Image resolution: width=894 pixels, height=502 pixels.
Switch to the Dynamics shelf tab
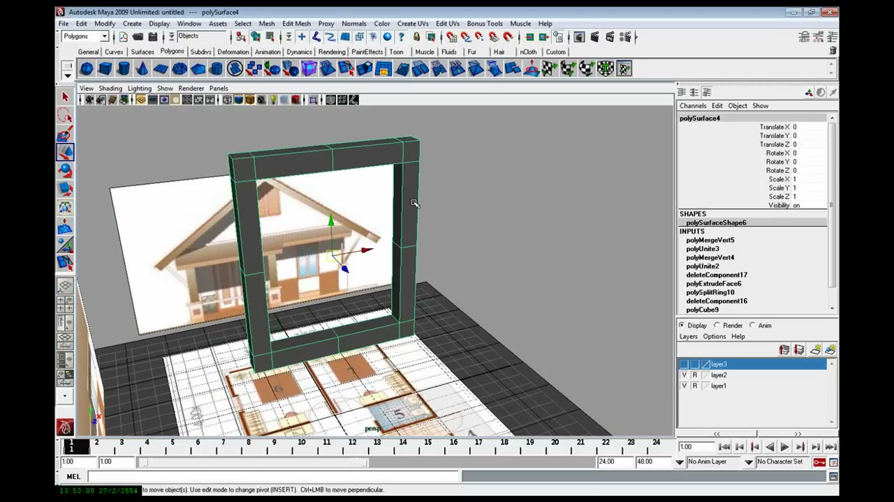300,52
